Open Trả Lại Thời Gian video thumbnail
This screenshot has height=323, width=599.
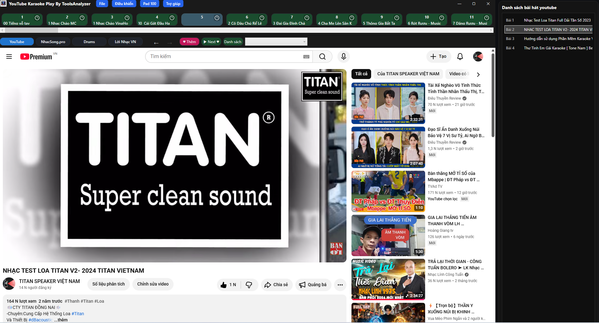[x=388, y=280]
